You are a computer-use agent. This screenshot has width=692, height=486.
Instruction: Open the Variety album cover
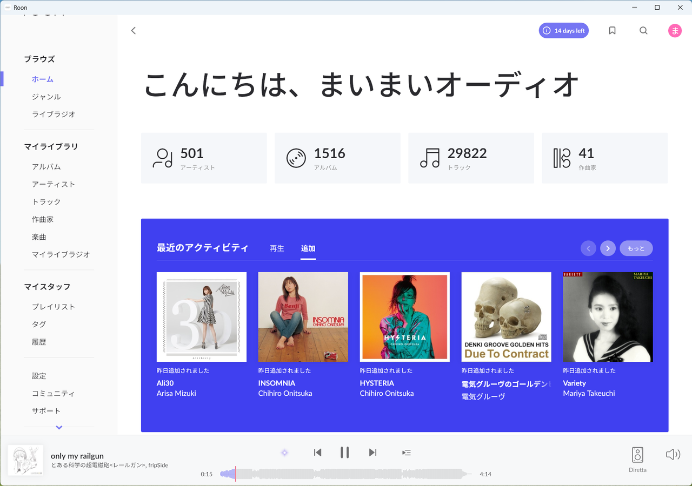[x=608, y=317]
